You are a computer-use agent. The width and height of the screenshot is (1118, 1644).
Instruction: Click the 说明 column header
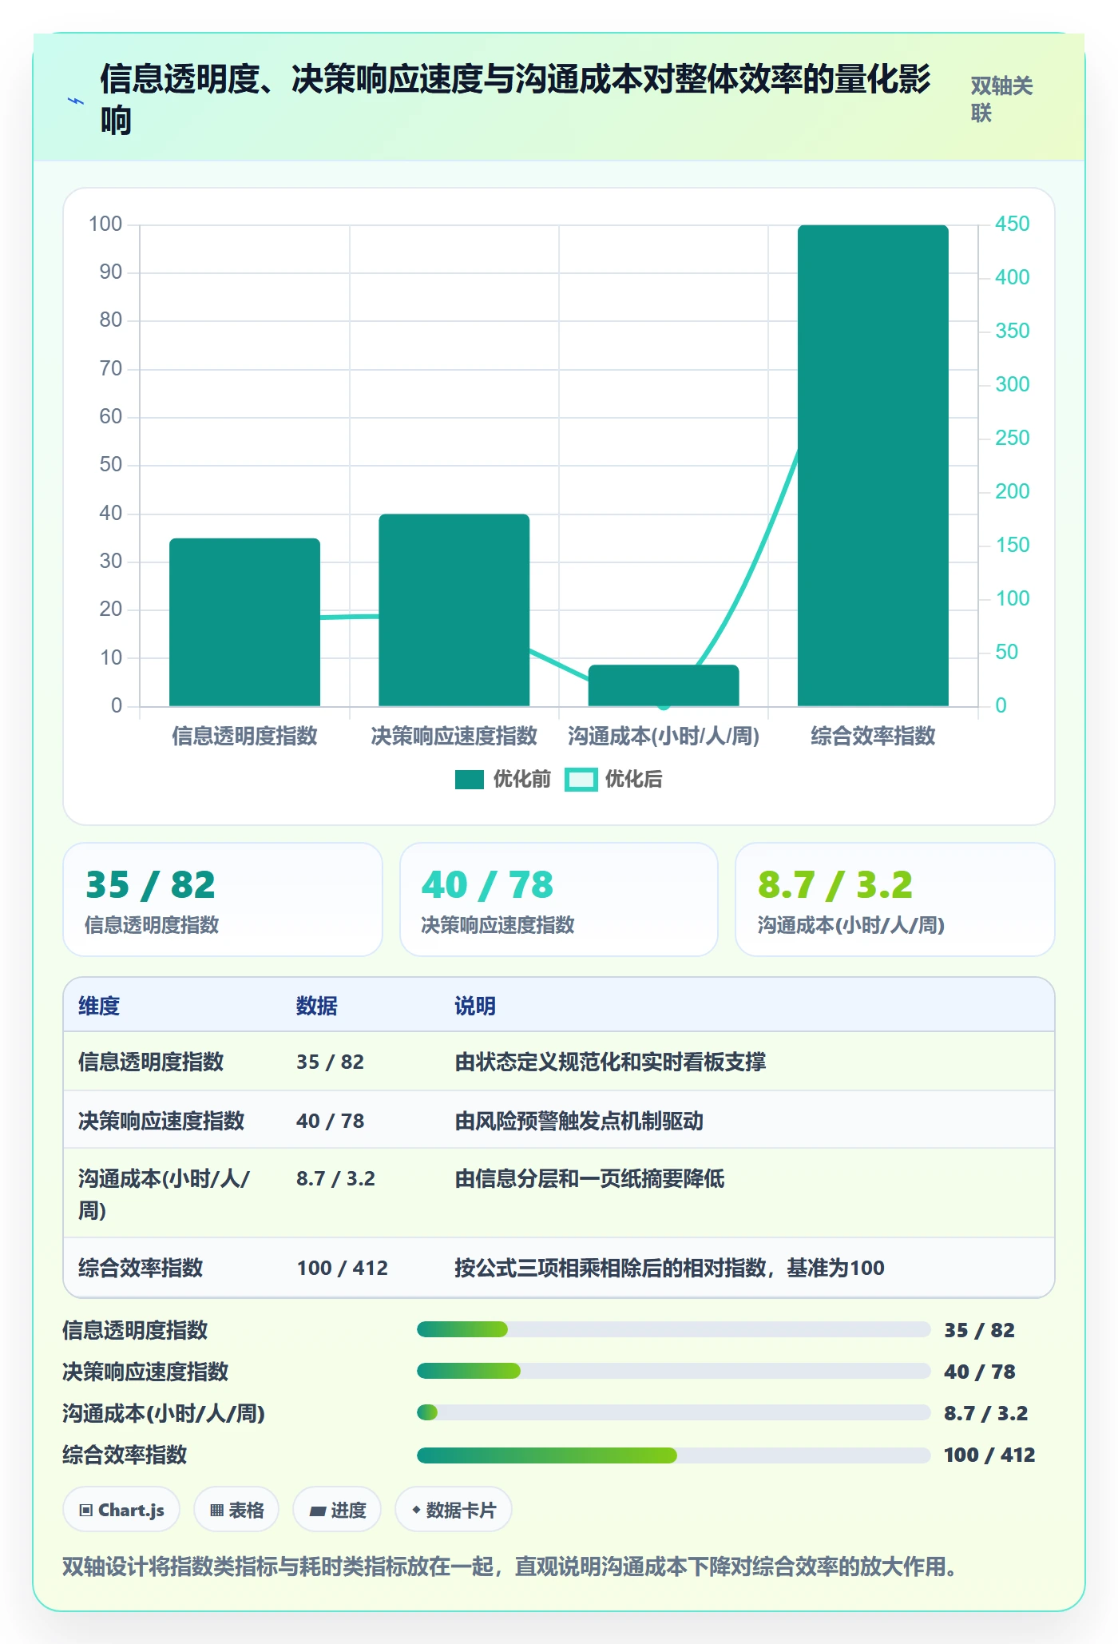click(x=475, y=1006)
